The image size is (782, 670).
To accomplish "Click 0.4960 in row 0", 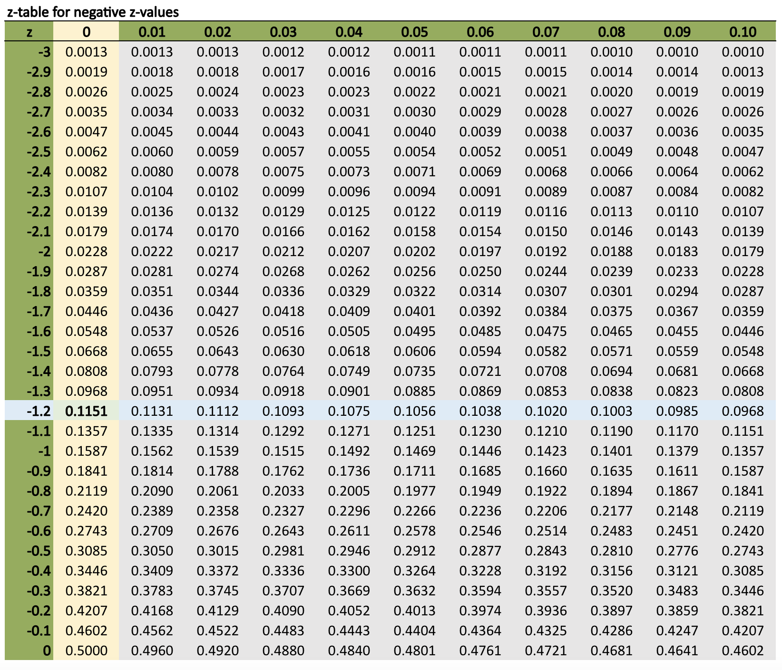I will 152,651.
